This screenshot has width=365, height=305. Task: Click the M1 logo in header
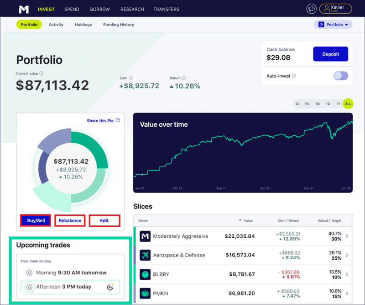pos(24,9)
